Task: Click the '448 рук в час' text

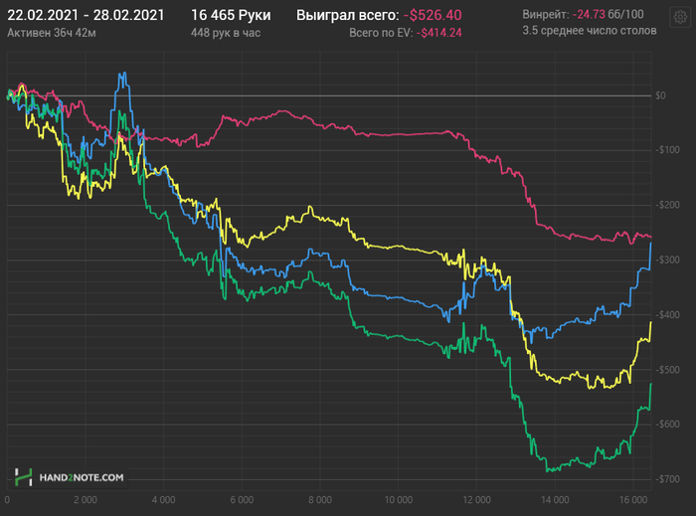Action: (226, 33)
